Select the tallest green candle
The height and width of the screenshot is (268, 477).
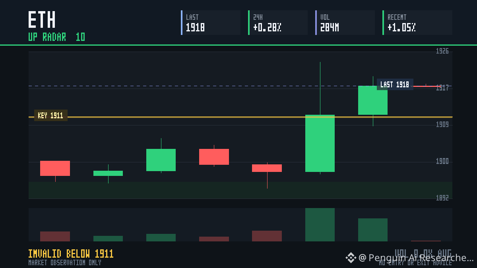tap(320, 143)
